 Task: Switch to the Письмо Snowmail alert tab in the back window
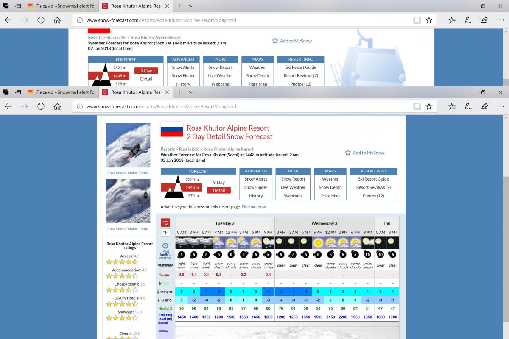(x=62, y=6)
